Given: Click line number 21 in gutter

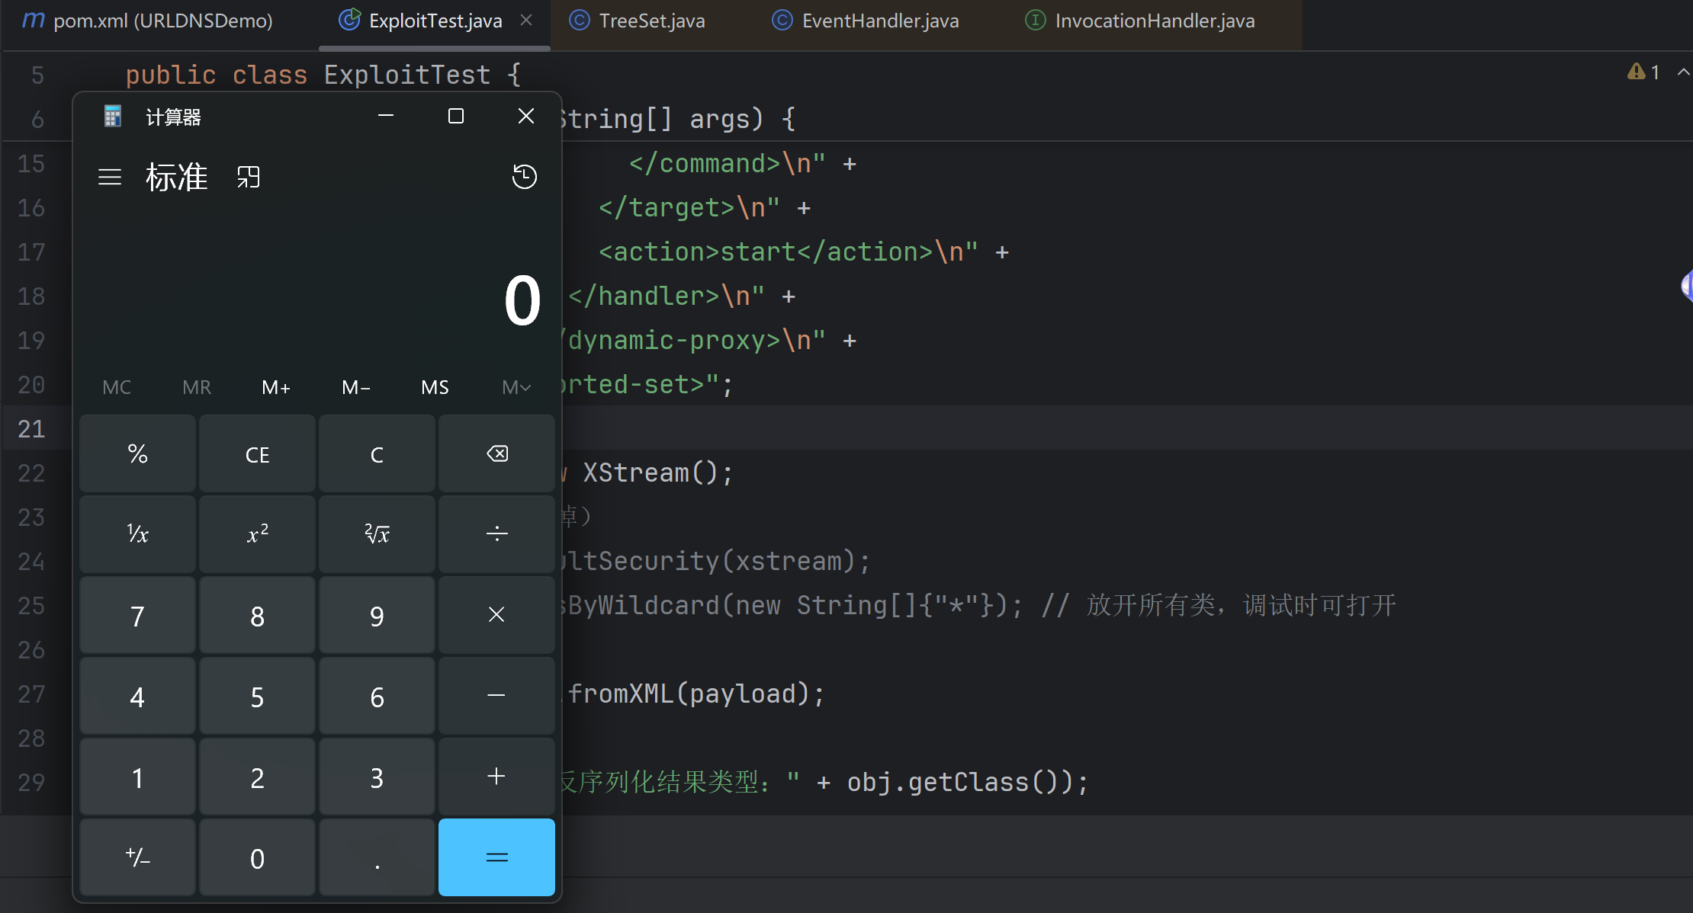Looking at the screenshot, I should coord(31,429).
